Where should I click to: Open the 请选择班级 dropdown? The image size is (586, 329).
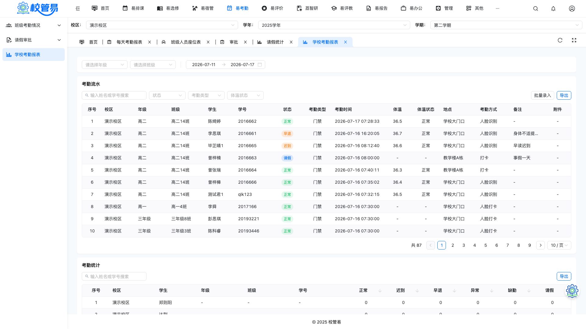153,65
